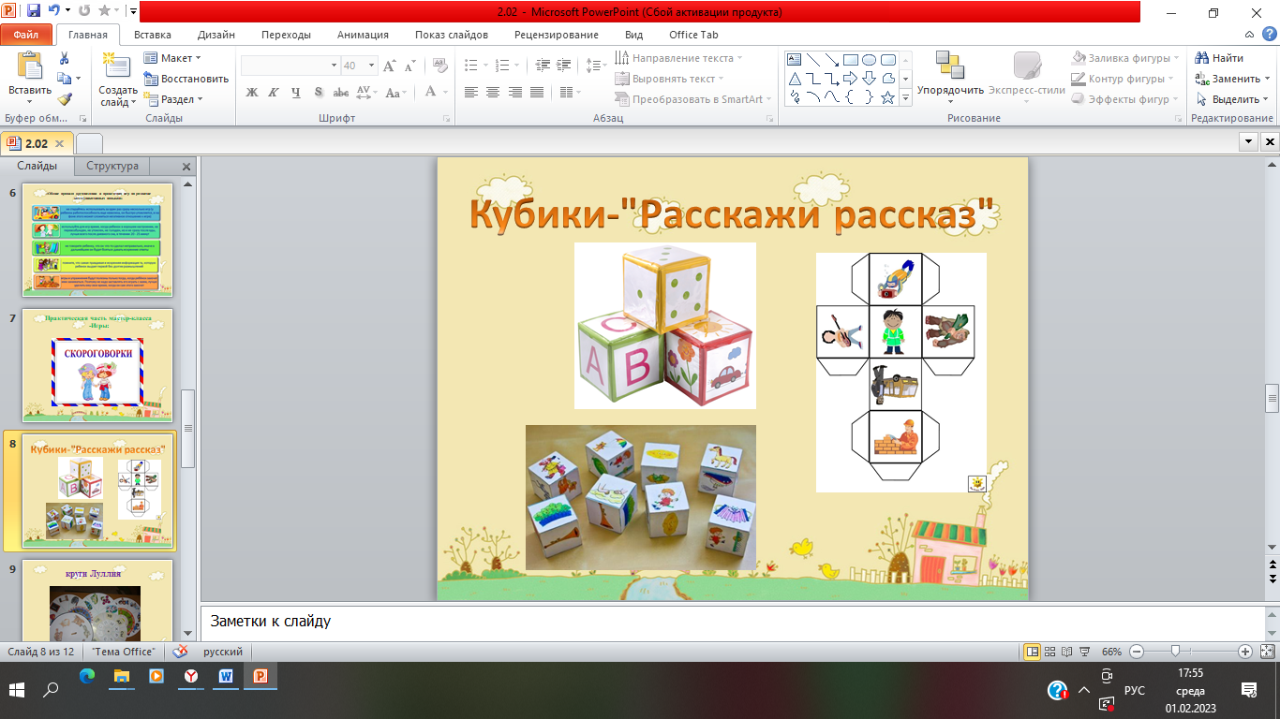This screenshot has width=1280, height=719.
Task: Toggle align text right
Action: pos(514,92)
